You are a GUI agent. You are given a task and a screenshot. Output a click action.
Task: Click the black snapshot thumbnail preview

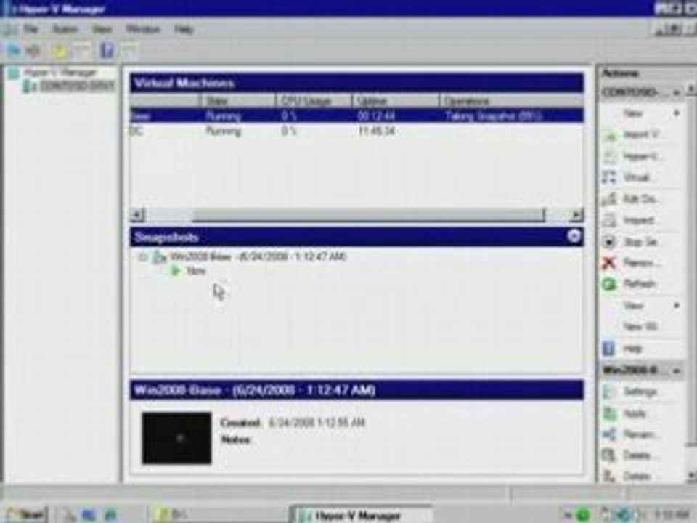[x=176, y=438]
